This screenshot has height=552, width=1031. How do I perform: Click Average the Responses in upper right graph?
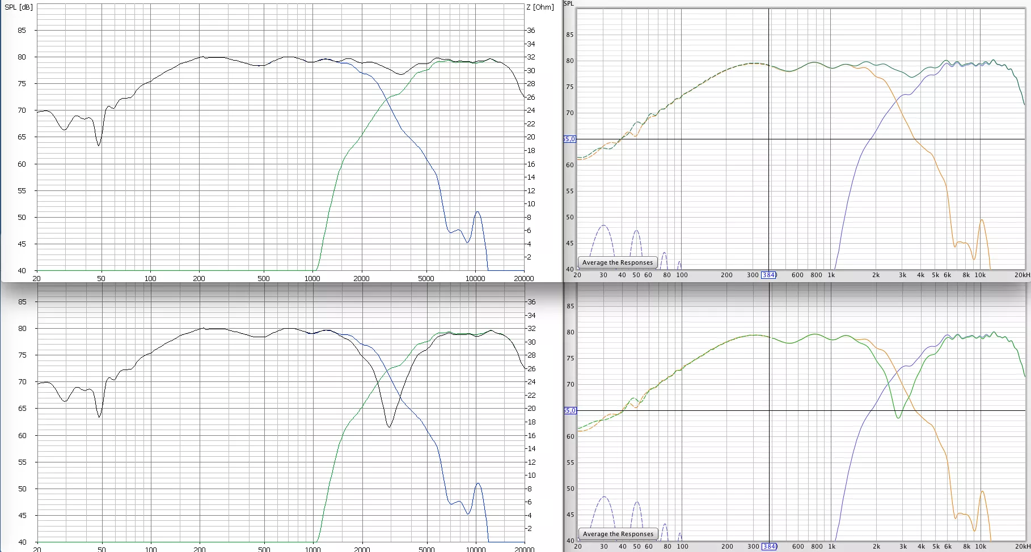pyautogui.click(x=618, y=262)
